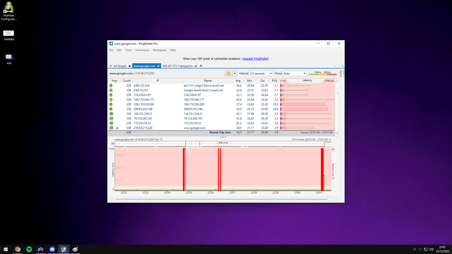Open the 10 minutes timeframe dropdown chevron

coord(330,140)
